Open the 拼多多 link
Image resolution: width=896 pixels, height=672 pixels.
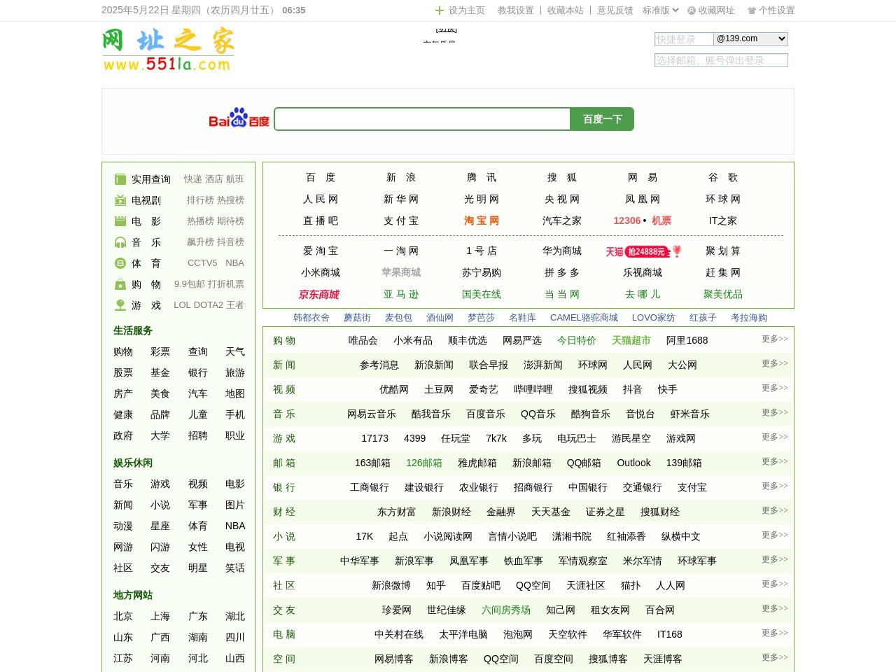point(562,273)
